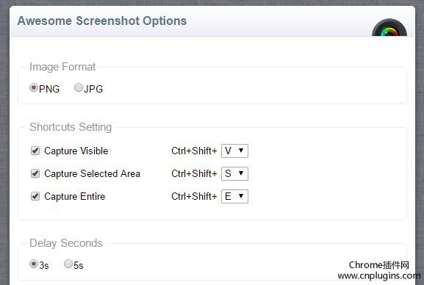
Task: Open the Capture Selected Area key dropdown
Action: [x=234, y=173]
